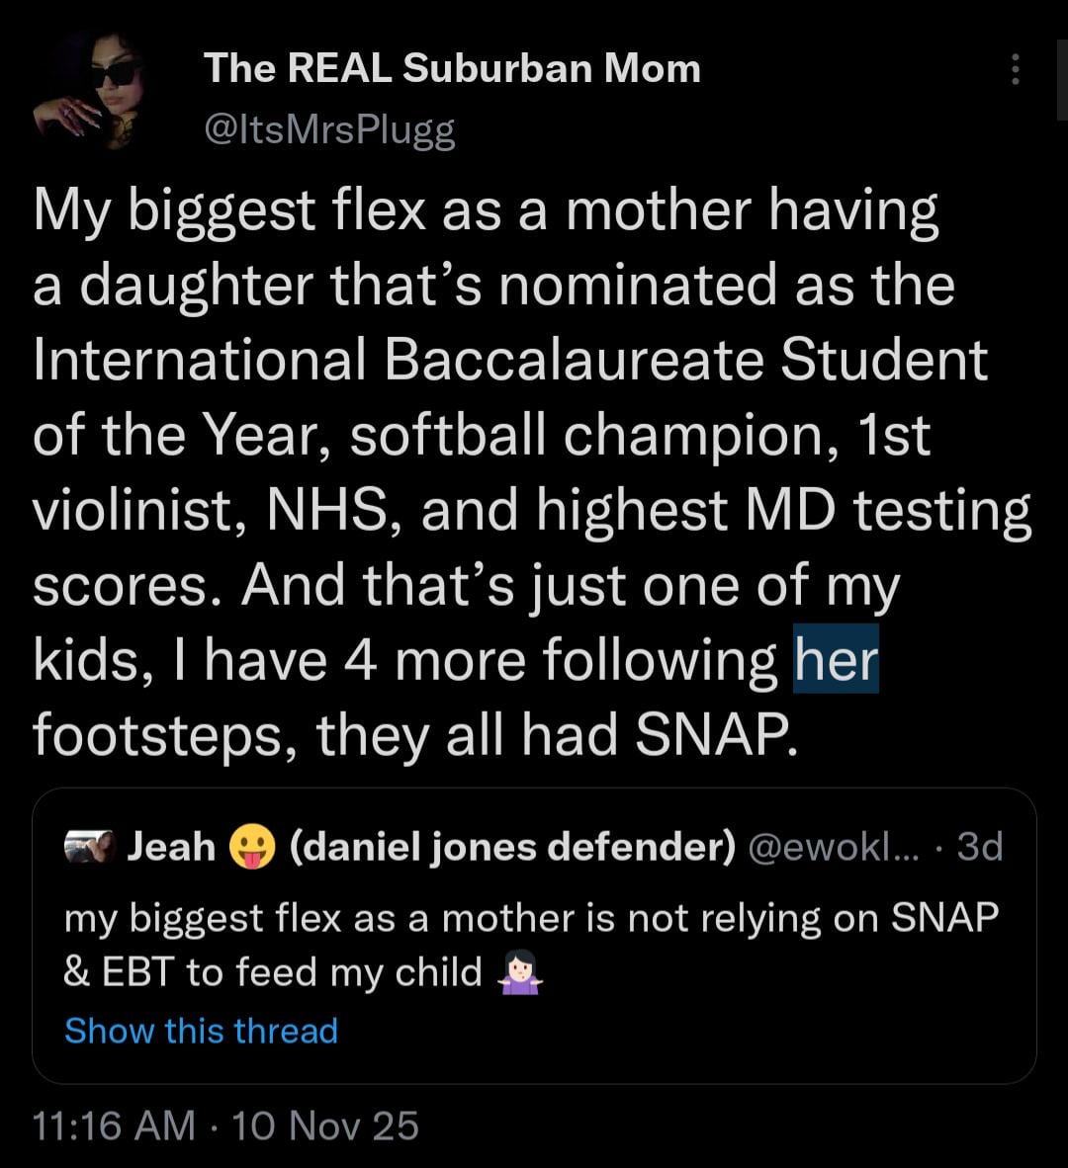Click the 11:16 AM tweet timestamp

114,1126
